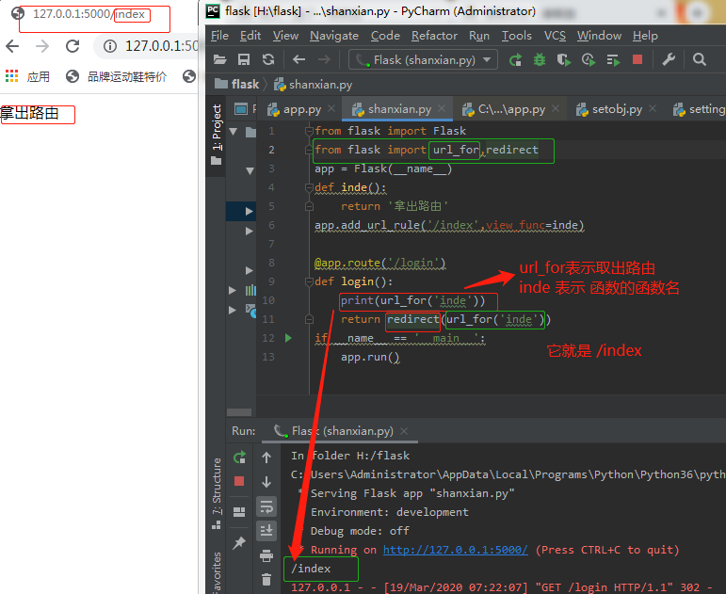
Task: Click Print icon in Run console
Action: [x=266, y=555]
